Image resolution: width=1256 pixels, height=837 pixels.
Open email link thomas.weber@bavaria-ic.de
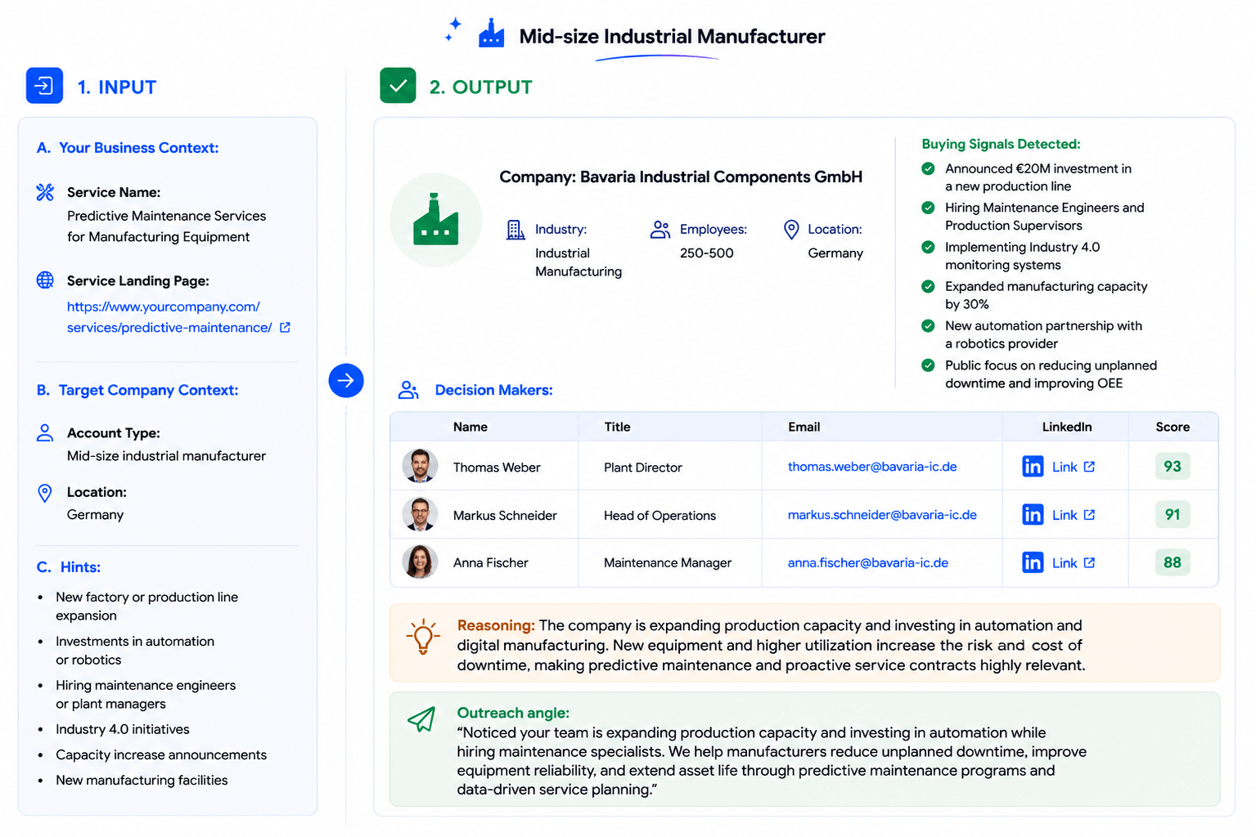pyautogui.click(x=872, y=467)
